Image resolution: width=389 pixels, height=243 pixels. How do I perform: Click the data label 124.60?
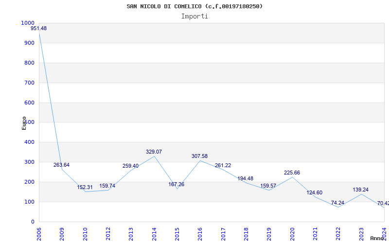coord(314,192)
